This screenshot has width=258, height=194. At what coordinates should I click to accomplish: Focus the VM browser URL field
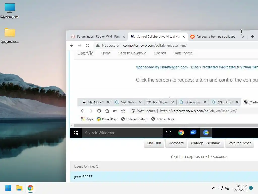[198, 111]
